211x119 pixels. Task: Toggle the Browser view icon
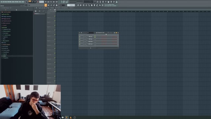[x=89, y=5]
